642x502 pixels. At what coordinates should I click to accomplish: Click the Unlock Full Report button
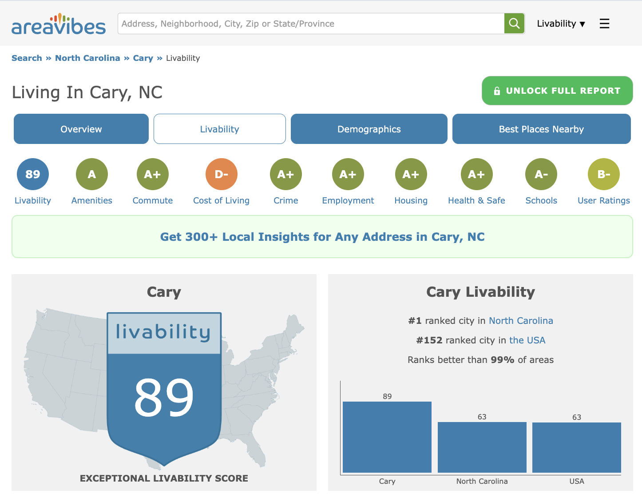point(557,91)
